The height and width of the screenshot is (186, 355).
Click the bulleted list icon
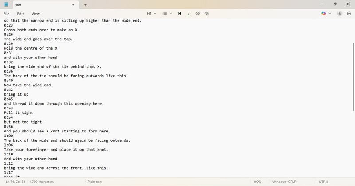tap(165, 14)
